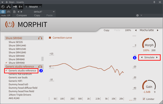Select the checked Shure SRH940 entry
Image resolution: width=163 pixels, height=104 pixels.
point(17,63)
